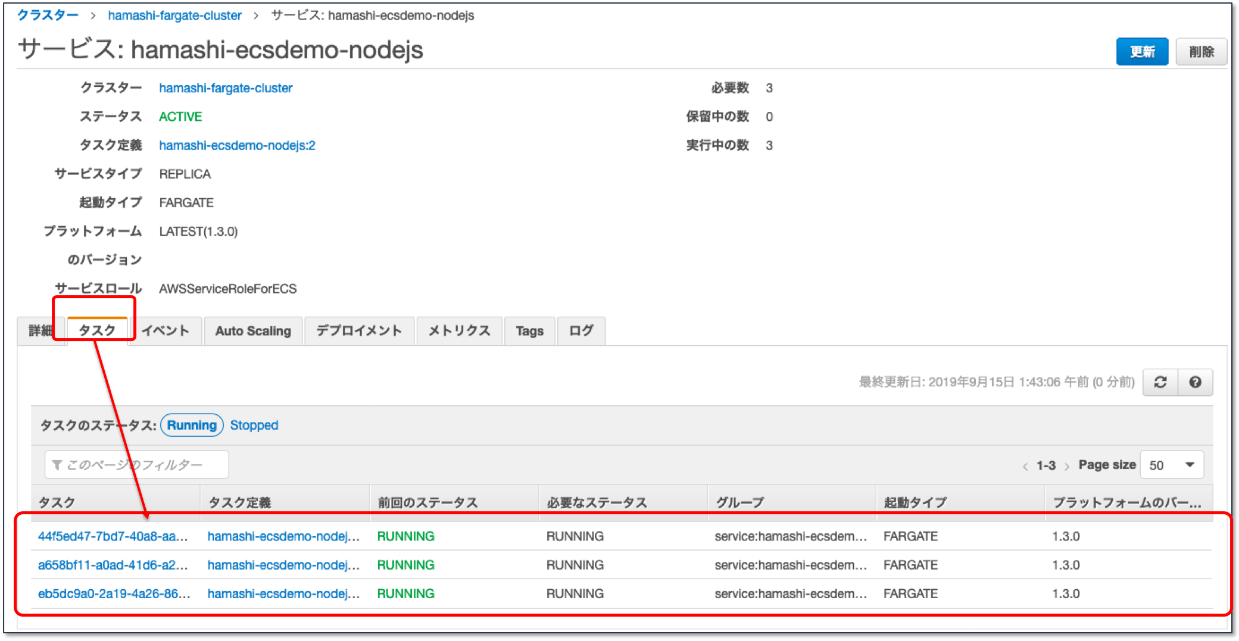This screenshot has width=1239, height=641.
Task: Go to next page chevron
Action: tap(1067, 466)
